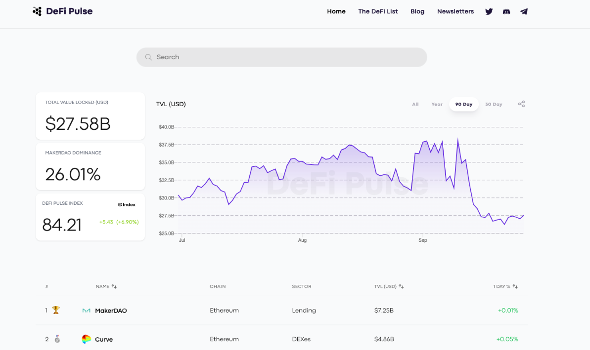The height and width of the screenshot is (350, 590).
Task: Click the DeFi Pulse logo icon
Action: (x=37, y=11)
